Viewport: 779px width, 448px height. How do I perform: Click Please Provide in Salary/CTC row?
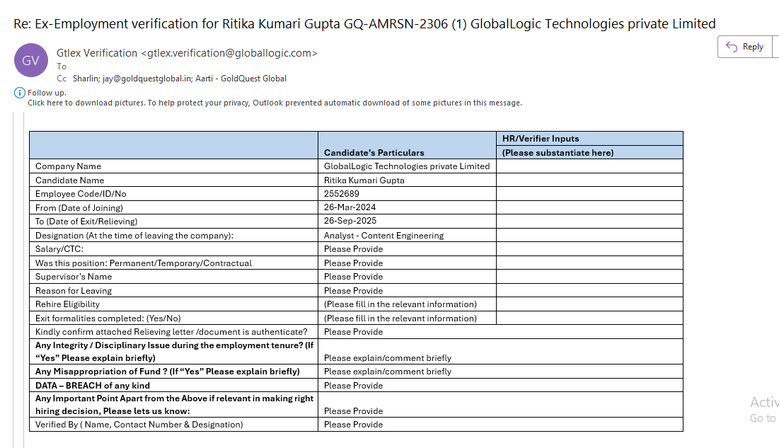pyautogui.click(x=353, y=249)
